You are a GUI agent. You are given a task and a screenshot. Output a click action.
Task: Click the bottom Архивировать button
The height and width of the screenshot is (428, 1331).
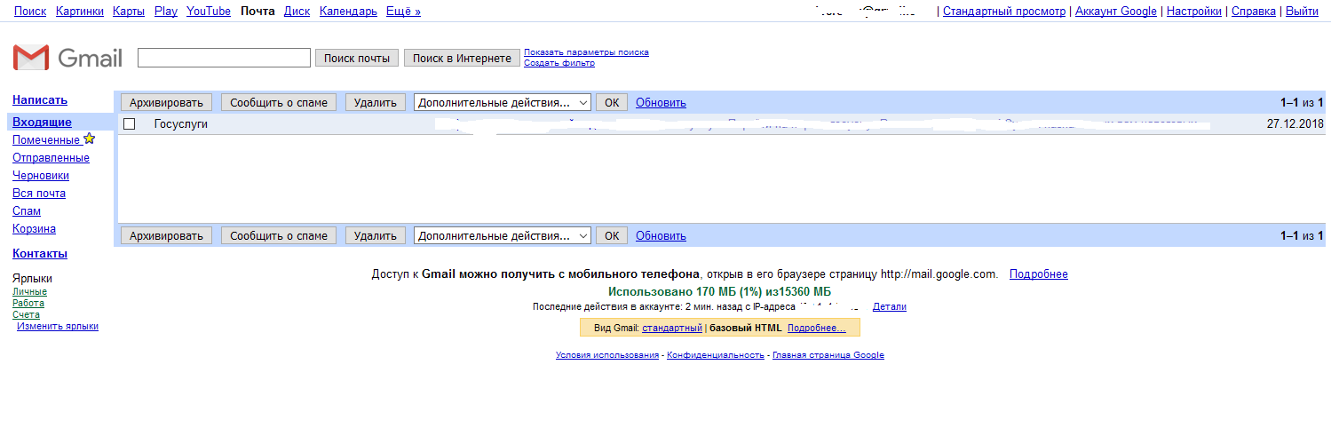(167, 235)
